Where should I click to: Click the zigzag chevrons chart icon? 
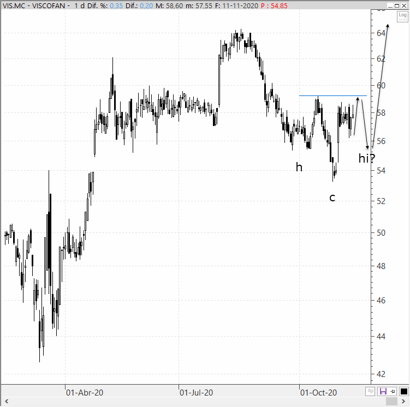[x=370, y=391]
